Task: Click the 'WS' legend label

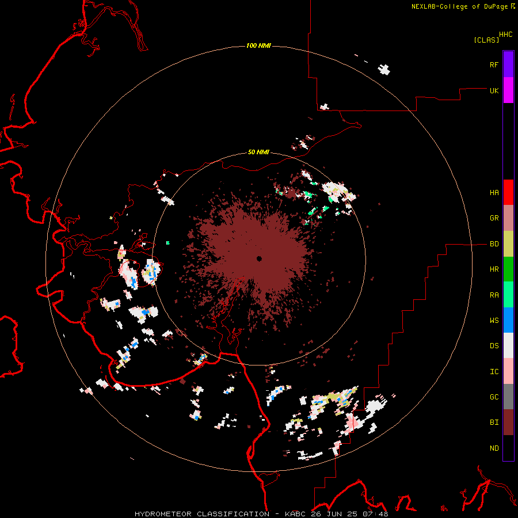Action: pyautogui.click(x=494, y=320)
